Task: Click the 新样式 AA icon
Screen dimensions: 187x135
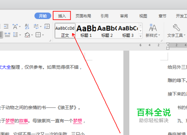Action: click(153, 27)
